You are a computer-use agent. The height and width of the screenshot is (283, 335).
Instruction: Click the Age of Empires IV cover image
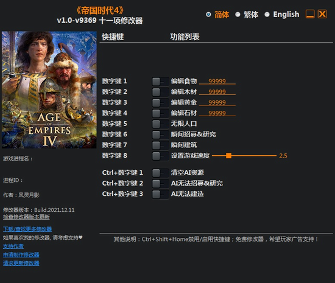coord(49,89)
